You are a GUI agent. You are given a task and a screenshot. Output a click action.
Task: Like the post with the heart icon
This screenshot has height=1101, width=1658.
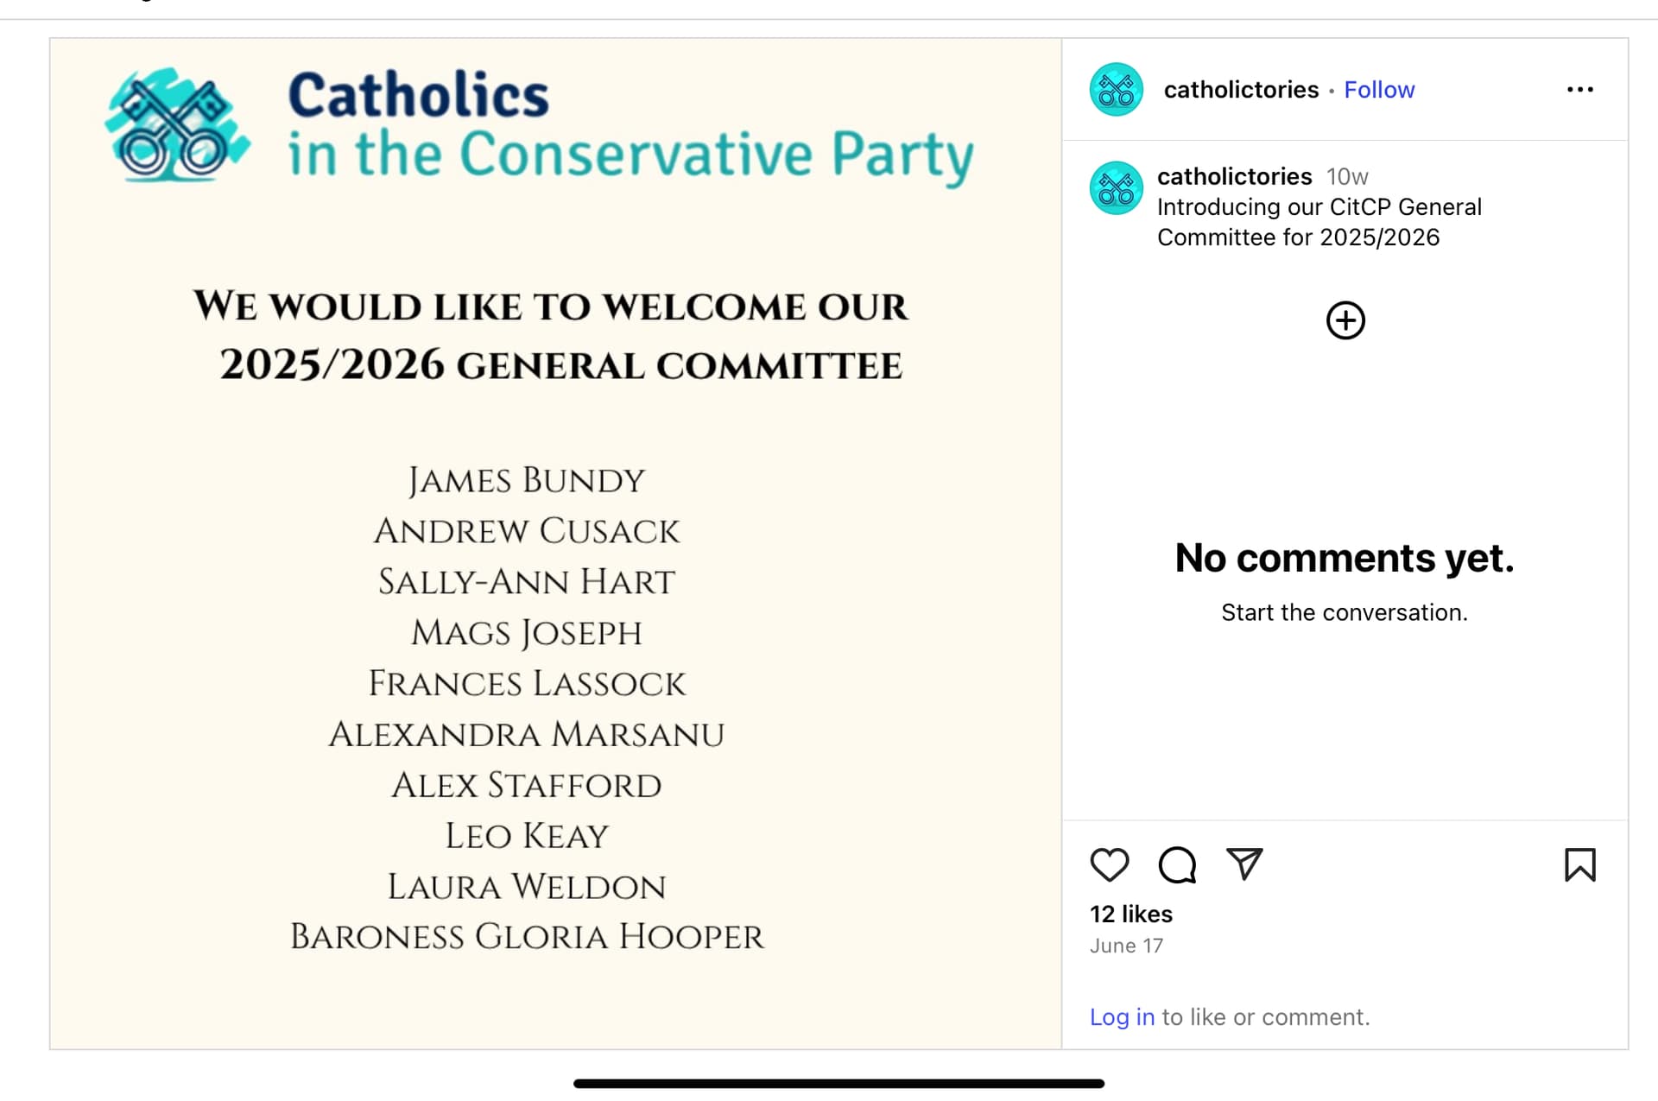(x=1110, y=864)
